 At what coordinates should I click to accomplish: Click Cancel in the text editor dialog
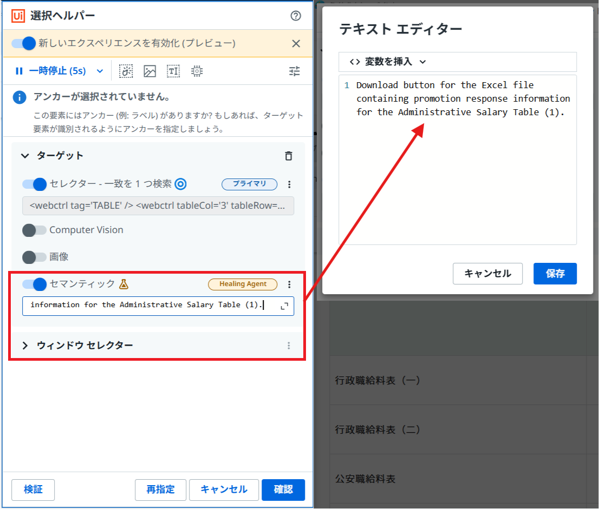(x=487, y=274)
